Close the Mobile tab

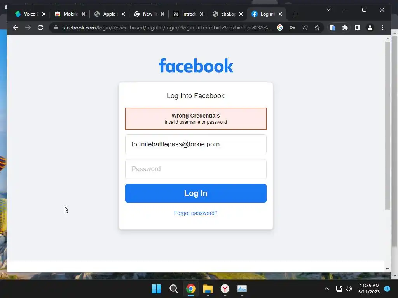click(x=84, y=14)
